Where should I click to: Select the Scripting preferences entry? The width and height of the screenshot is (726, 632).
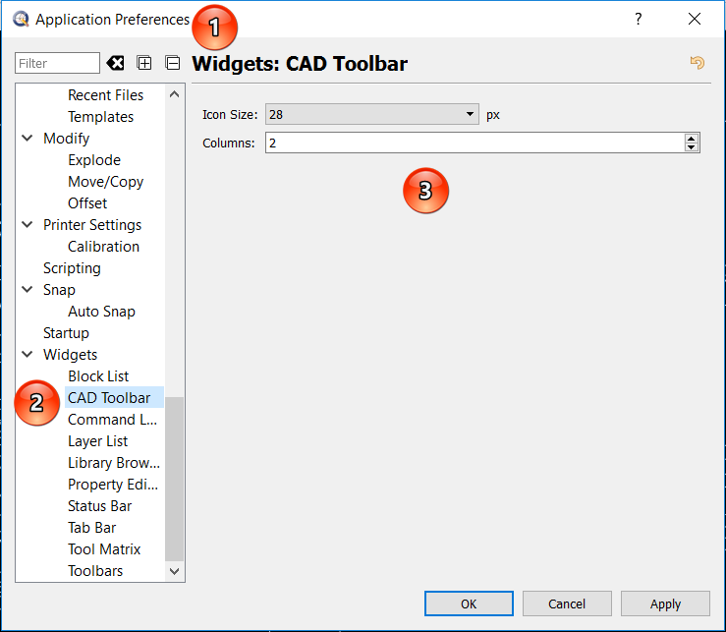(x=72, y=268)
